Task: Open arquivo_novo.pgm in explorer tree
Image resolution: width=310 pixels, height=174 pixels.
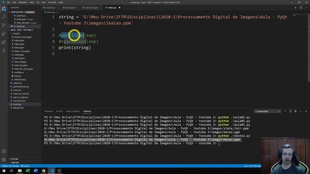Action: (23, 37)
